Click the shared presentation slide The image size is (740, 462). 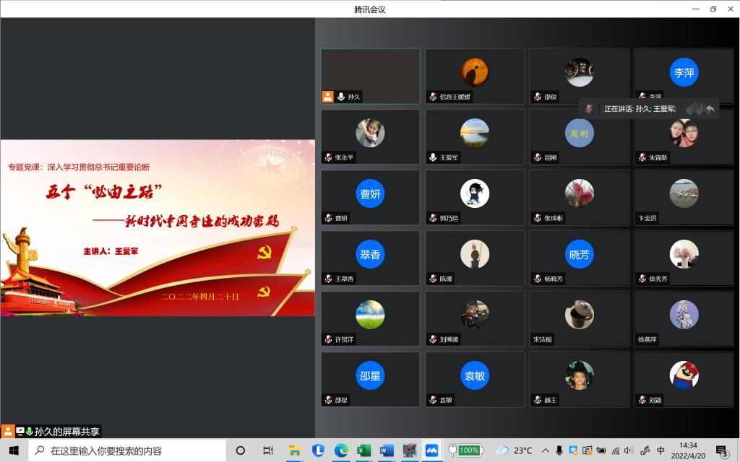(158, 227)
